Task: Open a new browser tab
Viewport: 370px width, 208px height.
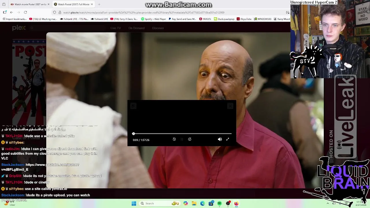Action: [99, 4]
